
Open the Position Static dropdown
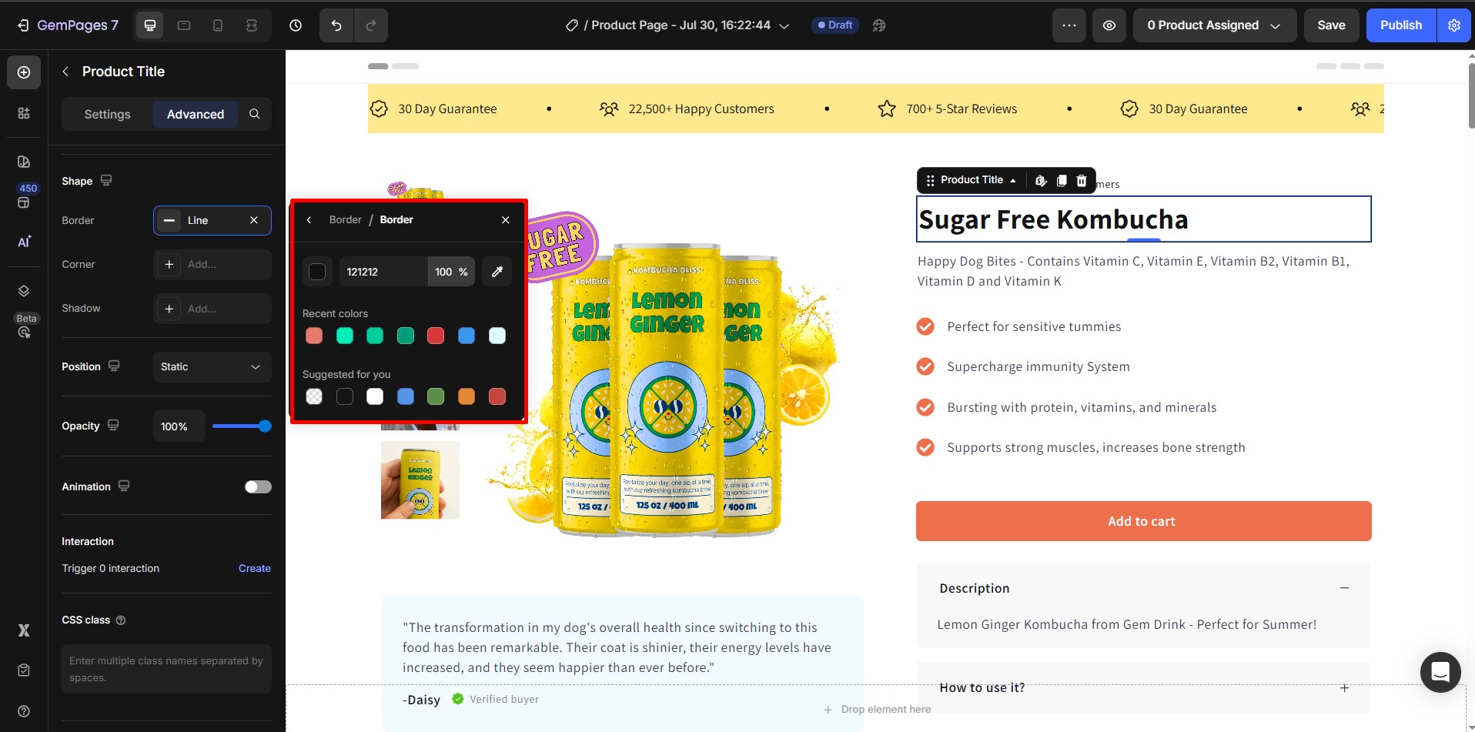coord(212,367)
